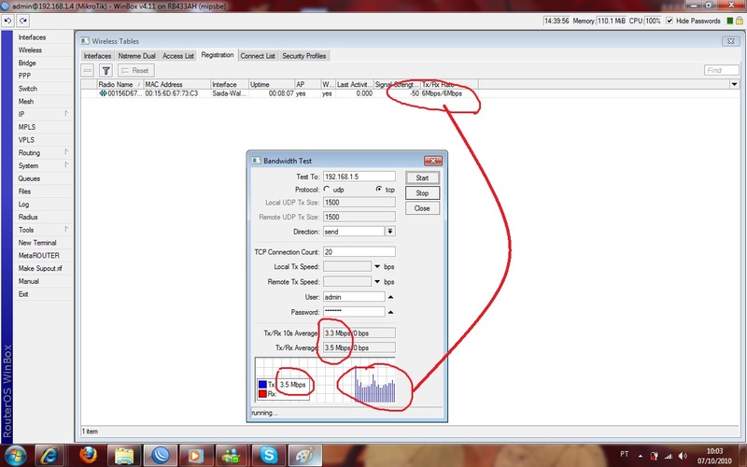Open the blue round taskbar app icon
The width and height of the screenshot is (747, 467).
(x=161, y=456)
